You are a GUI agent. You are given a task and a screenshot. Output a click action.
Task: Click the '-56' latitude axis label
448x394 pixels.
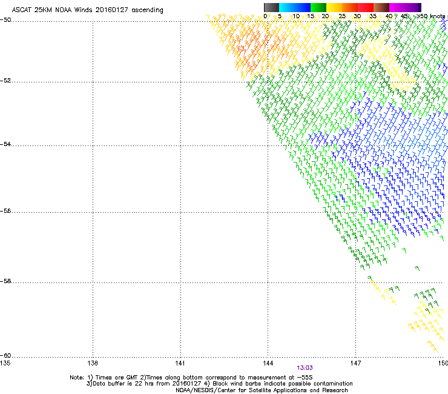(x=5, y=211)
